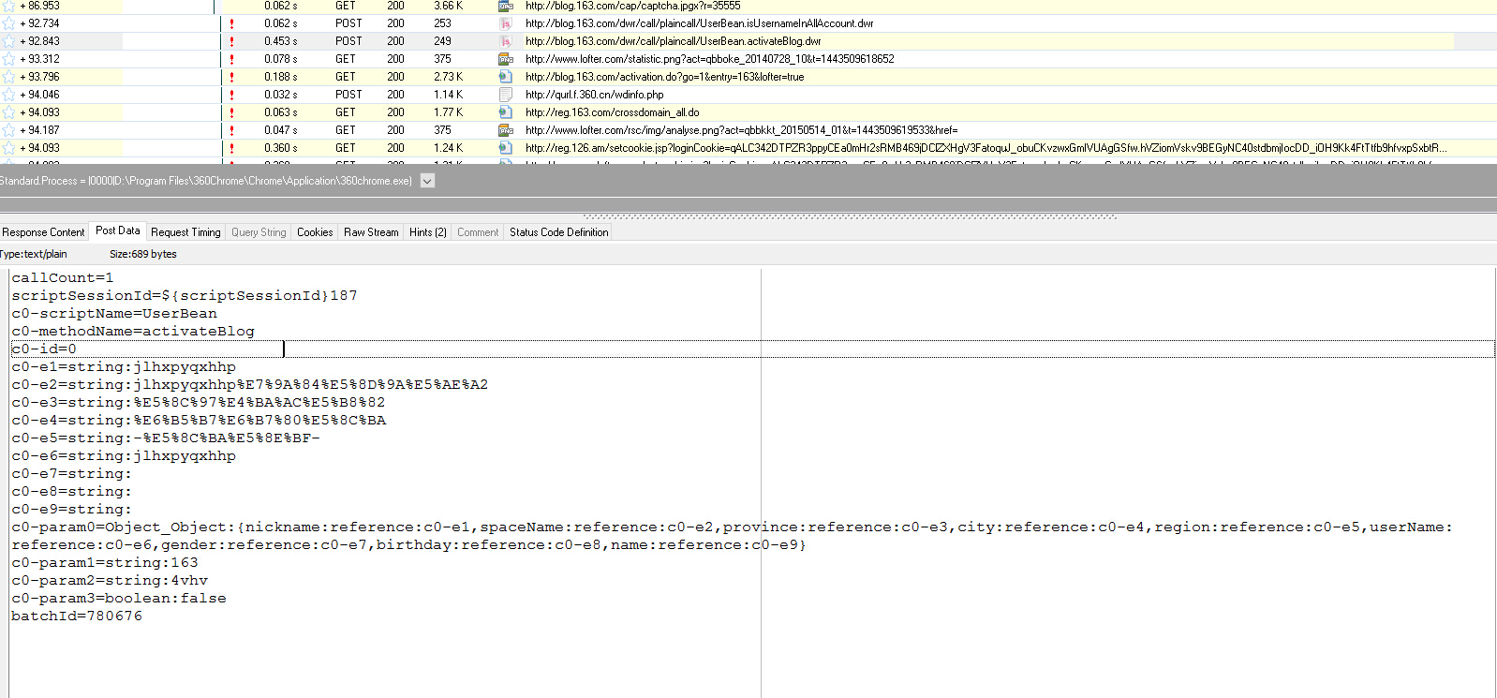The image size is (1497, 698).
Task: Expand the Standard.Process dropdown arrow
Action: (427, 181)
